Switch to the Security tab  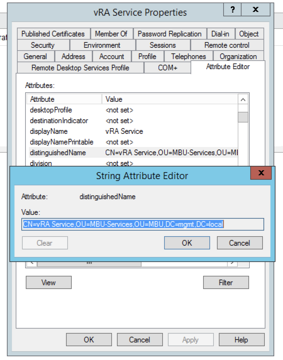point(43,45)
